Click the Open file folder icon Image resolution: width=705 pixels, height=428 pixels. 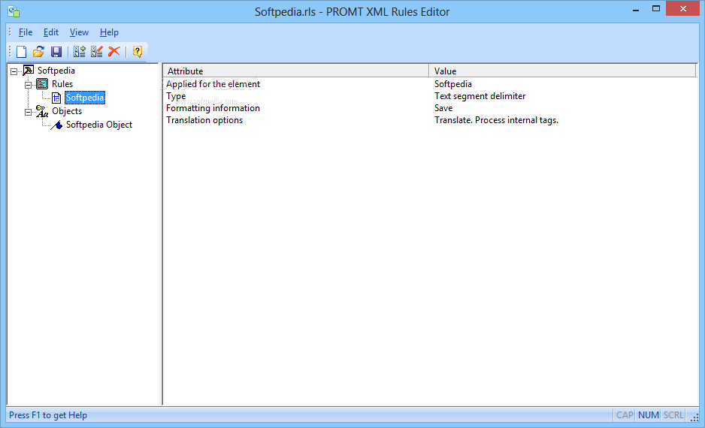38,52
